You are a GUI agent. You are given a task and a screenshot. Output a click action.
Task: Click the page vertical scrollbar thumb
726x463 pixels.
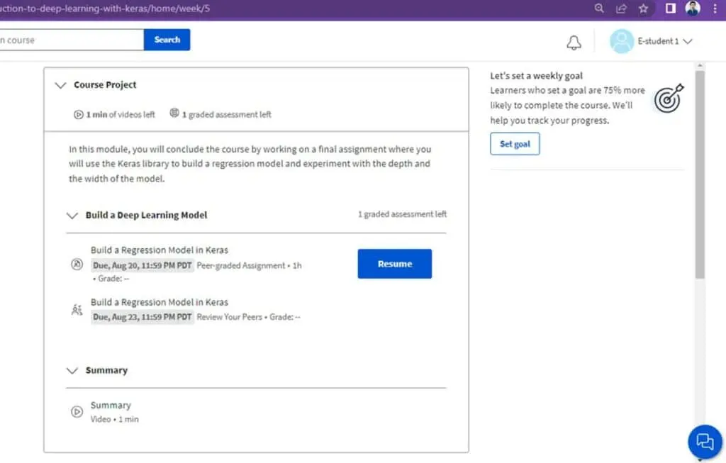(700, 174)
